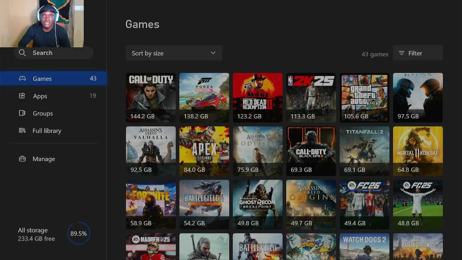Screen dimensions: 462x260
Task: Open Apps in the sidebar
Action: (x=53, y=96)
